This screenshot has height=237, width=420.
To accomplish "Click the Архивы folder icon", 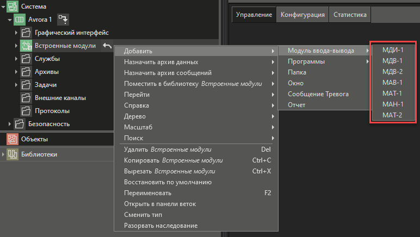I will tap(26, 72).
